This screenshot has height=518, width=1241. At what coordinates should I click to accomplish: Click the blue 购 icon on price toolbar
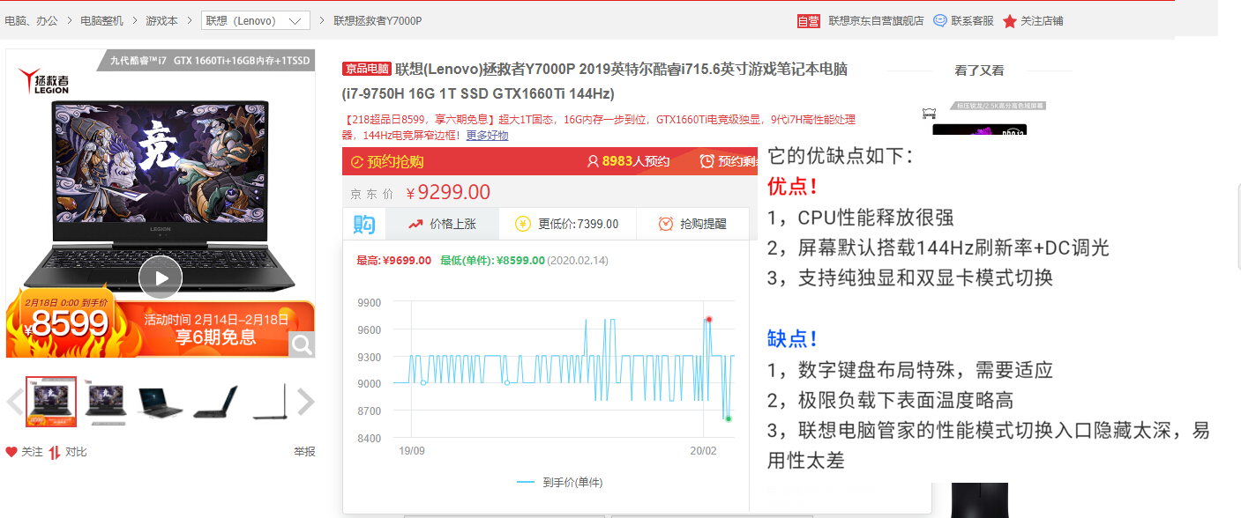coord(365,223)
